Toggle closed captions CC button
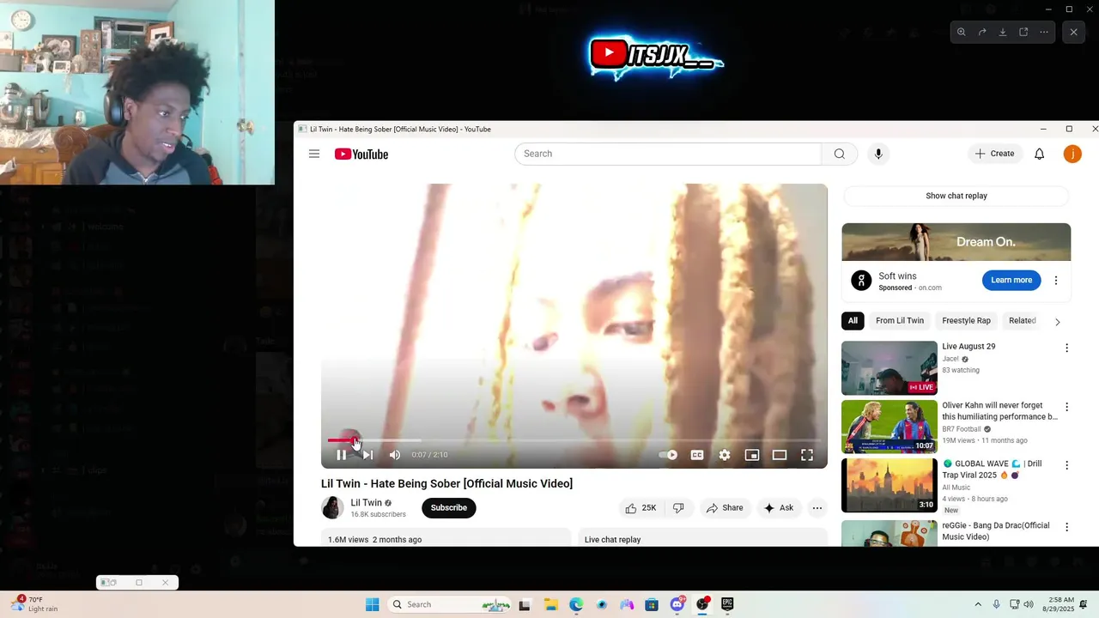Screen dimensions: 1099x618 [x=697, y=455]
